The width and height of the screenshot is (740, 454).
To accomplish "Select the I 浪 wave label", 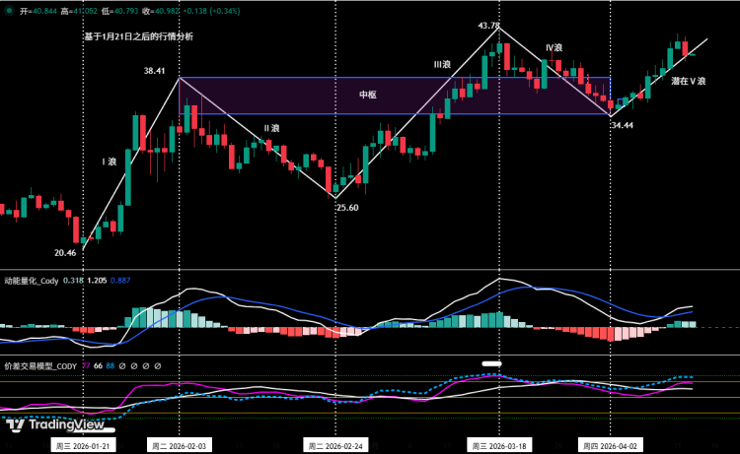I will click(x=109, y=161).
